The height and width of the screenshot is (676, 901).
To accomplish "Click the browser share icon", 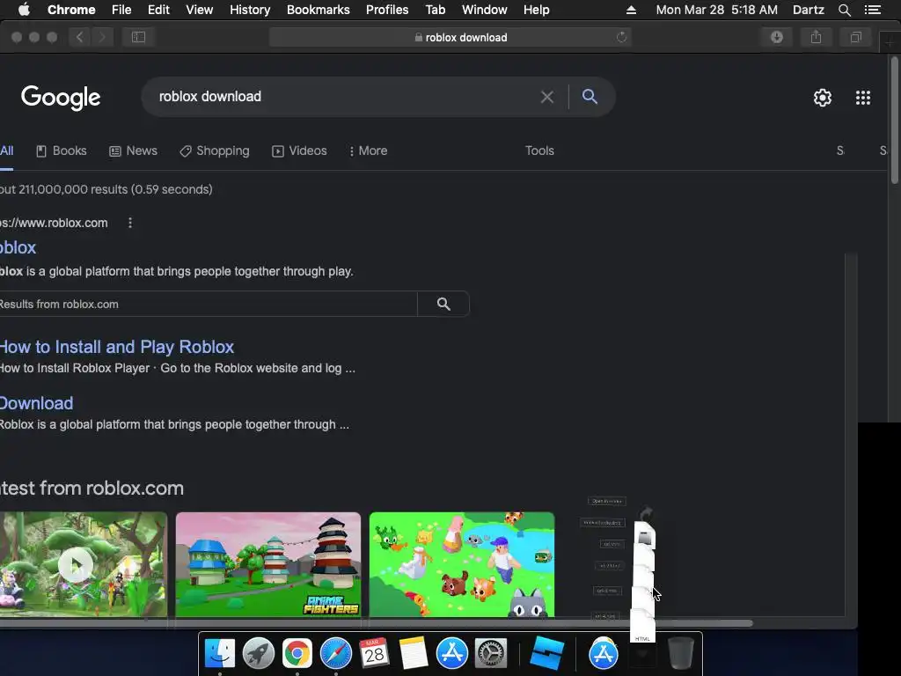I will click(816, 37).
